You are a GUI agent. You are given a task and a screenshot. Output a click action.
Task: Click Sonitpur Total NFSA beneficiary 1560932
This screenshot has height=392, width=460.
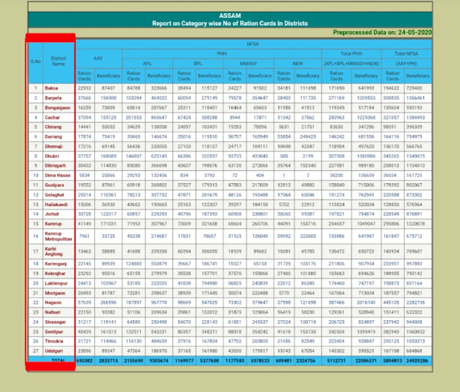coord(415,332)
